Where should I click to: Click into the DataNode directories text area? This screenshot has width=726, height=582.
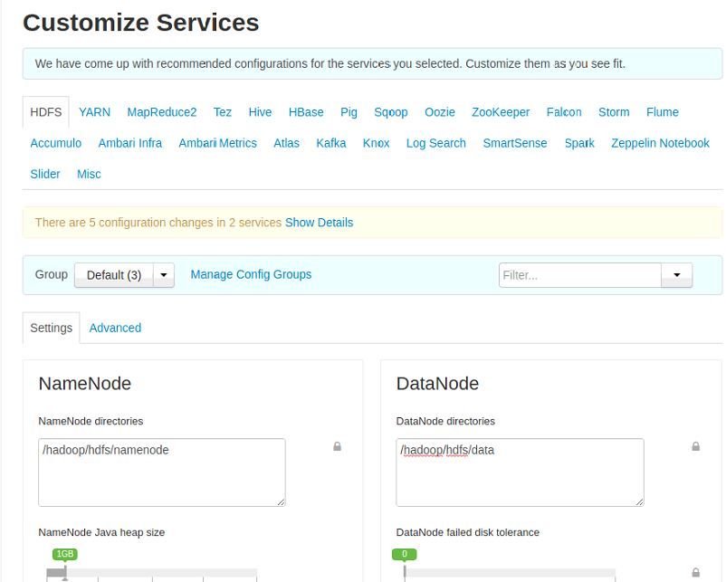point(520,472)
